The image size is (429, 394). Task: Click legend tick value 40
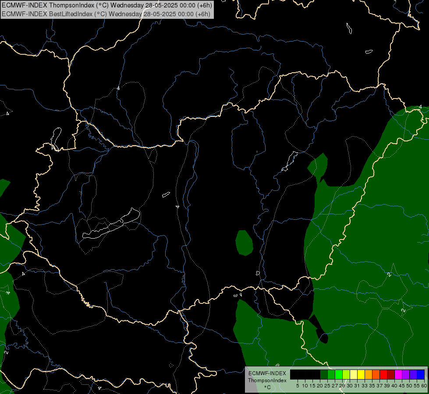pyautogui.click(x=394, y=386)
